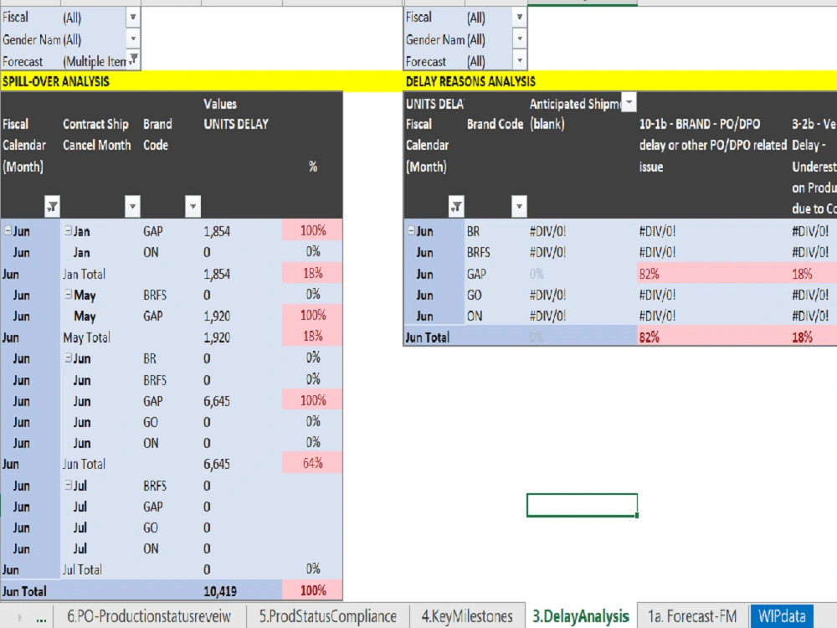Open the WIPdata sheet tab
837x628 pixels.
click(782, 616)
